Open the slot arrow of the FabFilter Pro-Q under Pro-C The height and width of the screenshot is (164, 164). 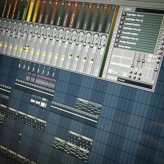pyautogui.click(x=123, y=18)
